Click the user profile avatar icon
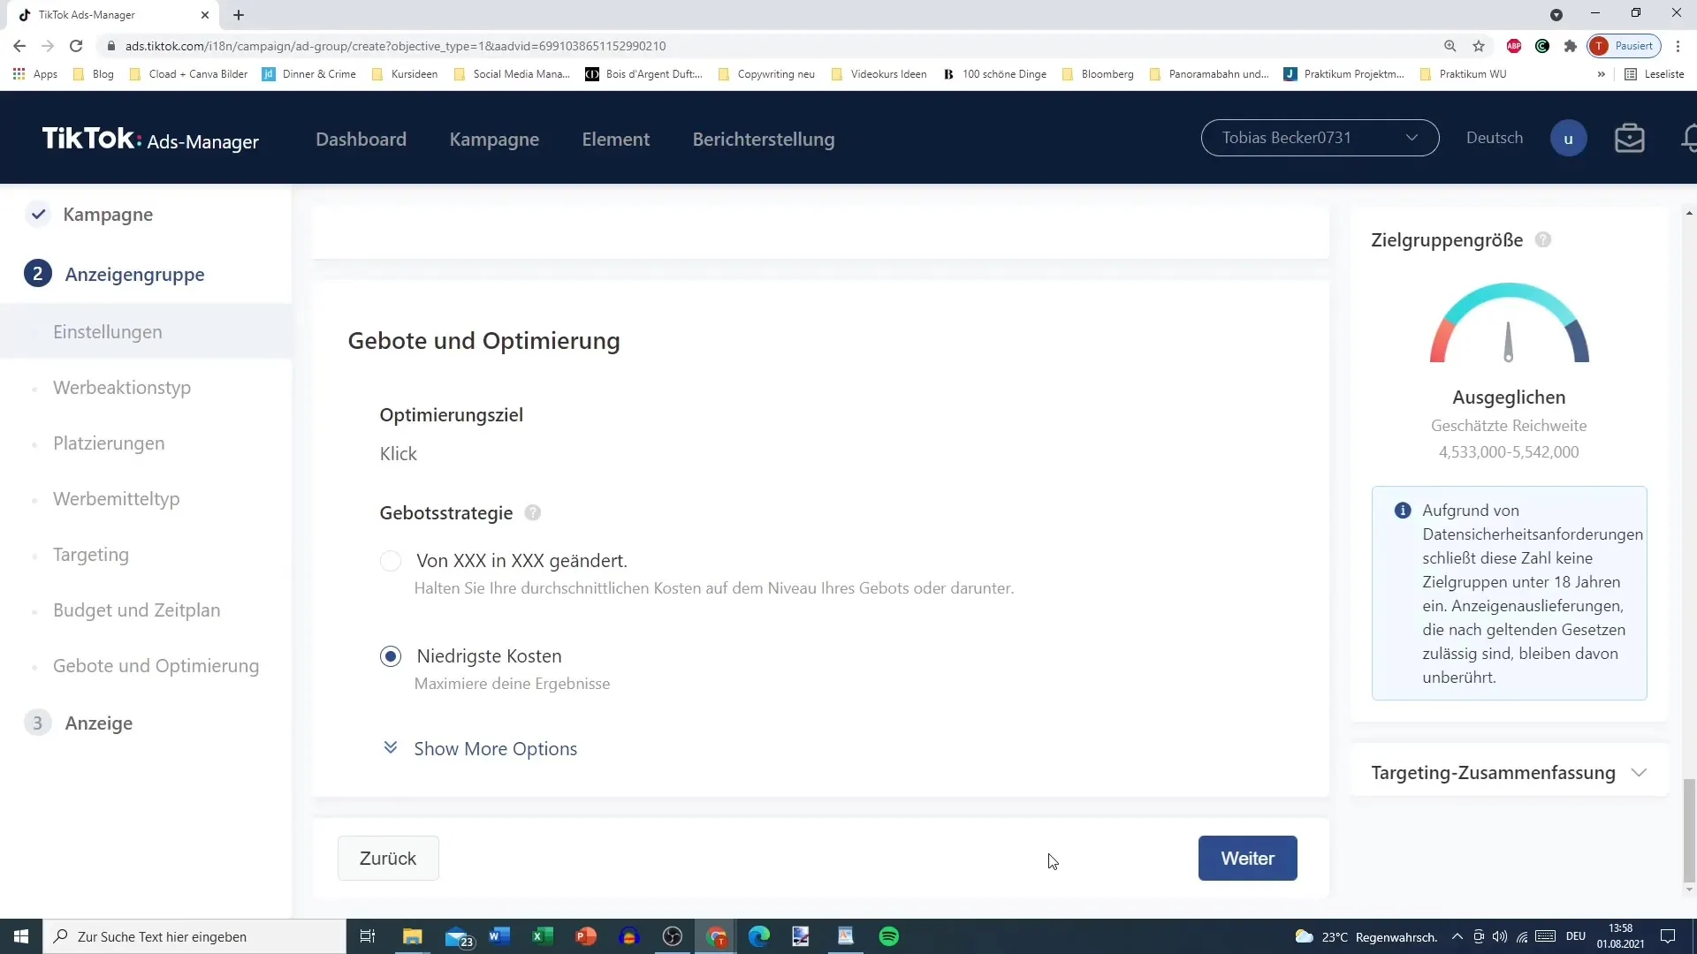1697x954 pixels. coord(1570,138)
